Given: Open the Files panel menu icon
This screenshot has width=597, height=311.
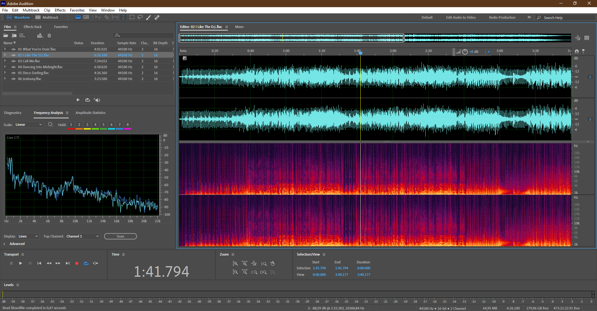Looking at the screenshot, I should (x=15, y=27).
